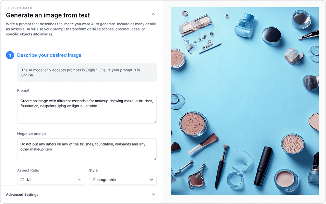The image size is (326, 204).
Task: Grab the Negative prompt box resize handle
Action: pyautogui.click(x=155, y=158)
